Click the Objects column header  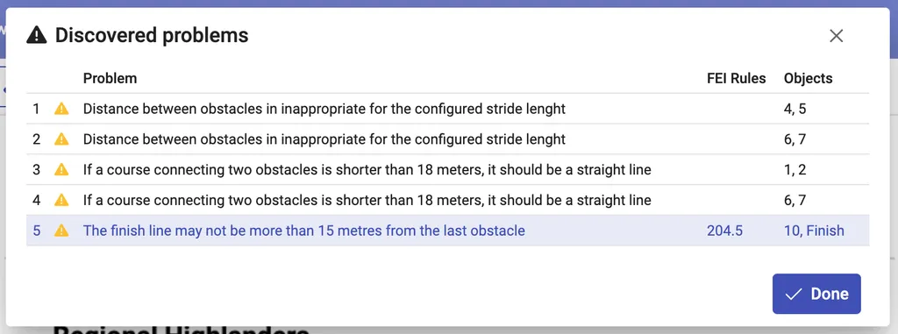808,79
